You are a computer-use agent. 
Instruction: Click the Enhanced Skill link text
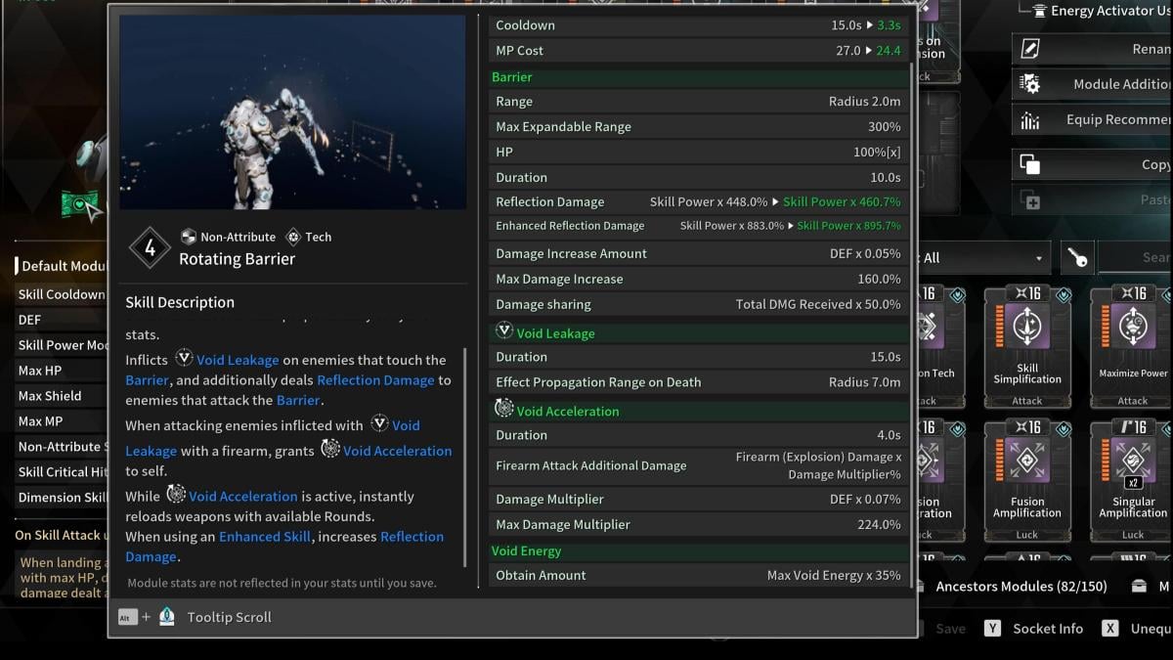coord(265,536)
